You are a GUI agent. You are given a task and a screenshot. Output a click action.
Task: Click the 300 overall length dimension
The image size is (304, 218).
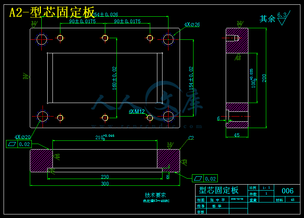point(105,184)
